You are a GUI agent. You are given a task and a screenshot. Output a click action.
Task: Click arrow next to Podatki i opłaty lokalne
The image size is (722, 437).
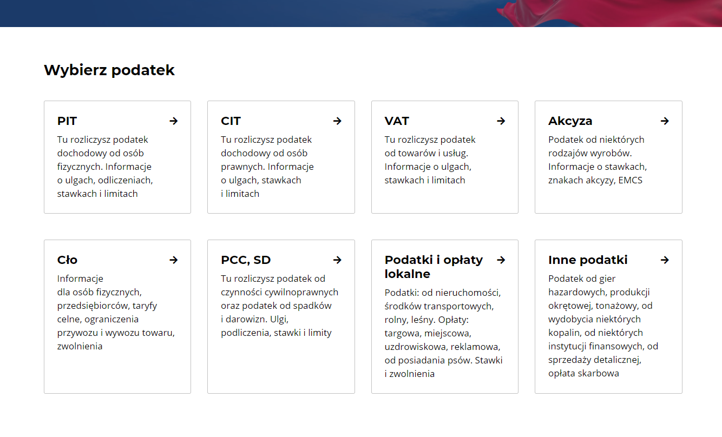[501, 260]
